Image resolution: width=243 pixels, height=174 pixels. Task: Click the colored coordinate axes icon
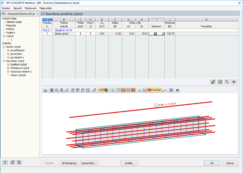140,90
